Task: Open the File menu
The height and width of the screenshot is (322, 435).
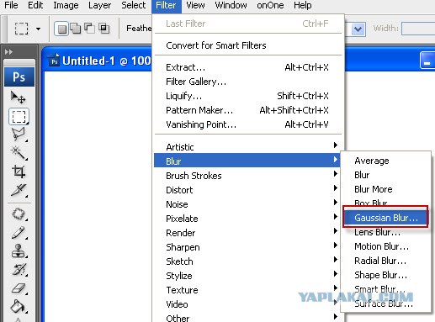Action: [11, 5]
